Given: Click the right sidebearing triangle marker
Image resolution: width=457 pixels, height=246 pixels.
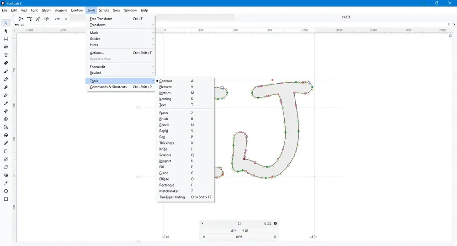Looking at the screenshot, I should [x=315, y=237].
